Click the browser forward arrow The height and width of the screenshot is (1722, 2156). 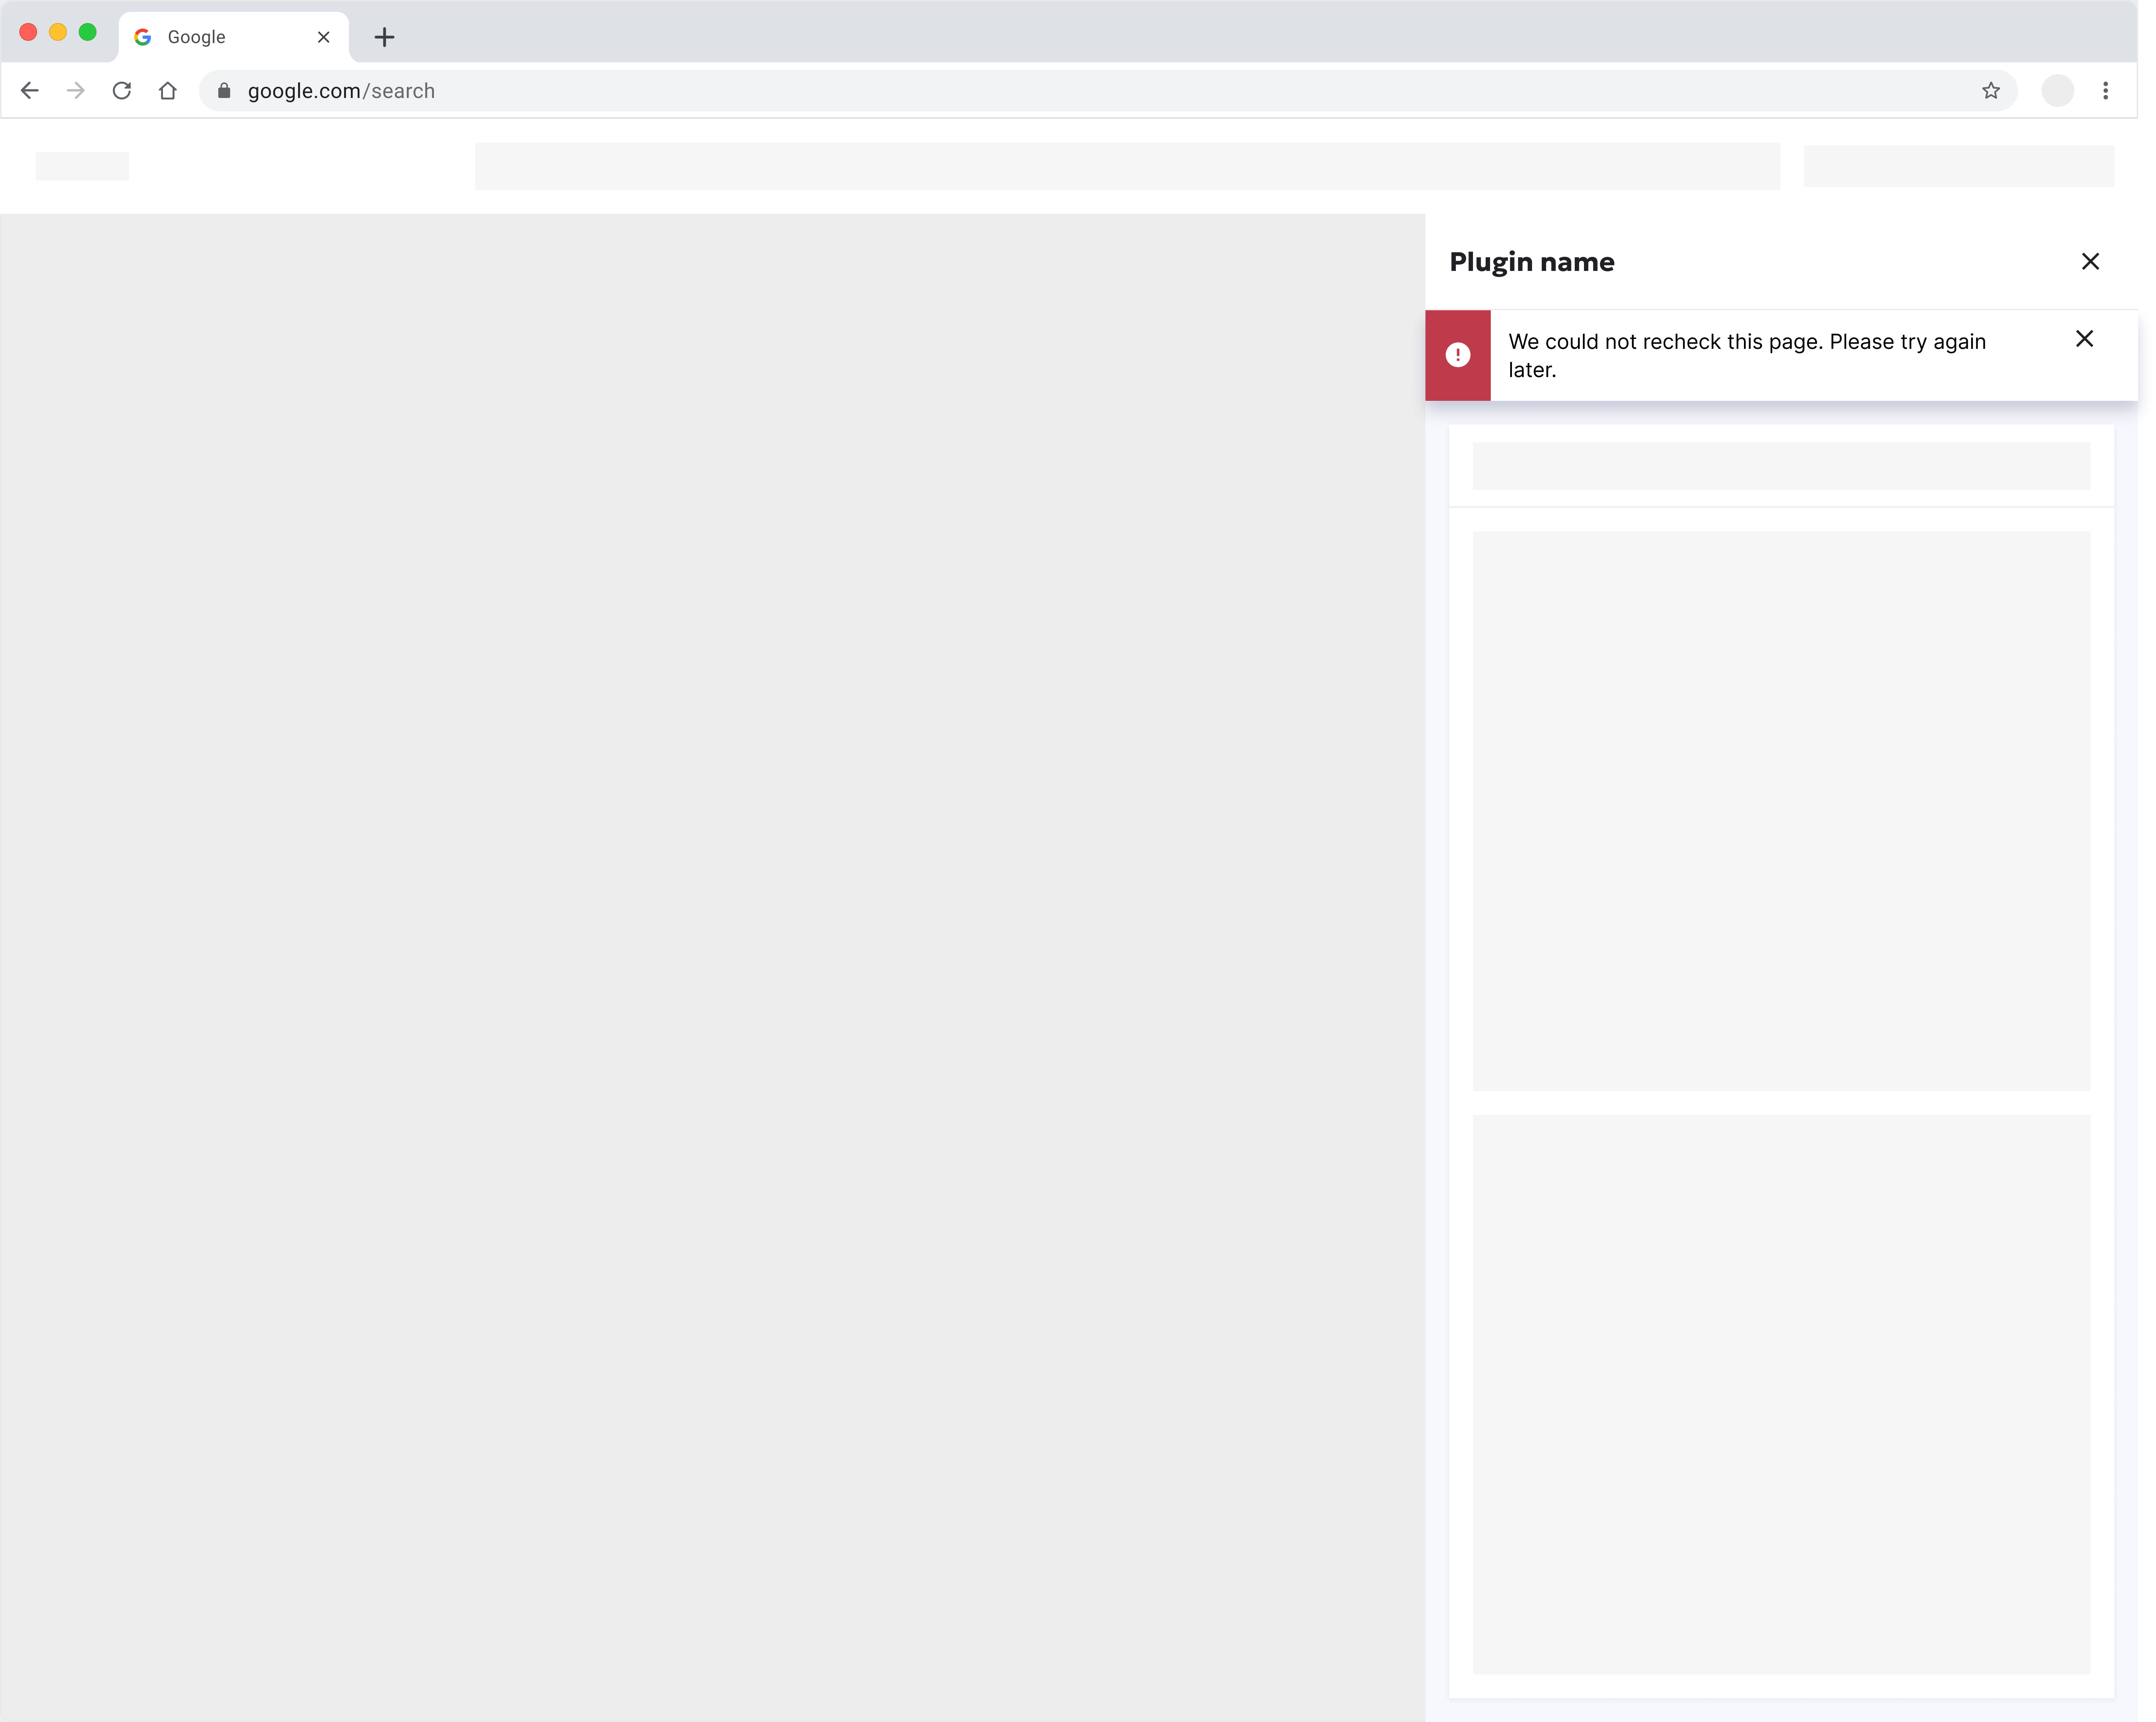(x=76, y=91)
